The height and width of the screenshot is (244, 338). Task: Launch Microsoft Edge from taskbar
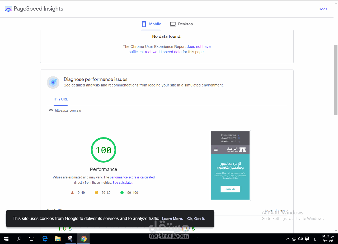point(45,239)
